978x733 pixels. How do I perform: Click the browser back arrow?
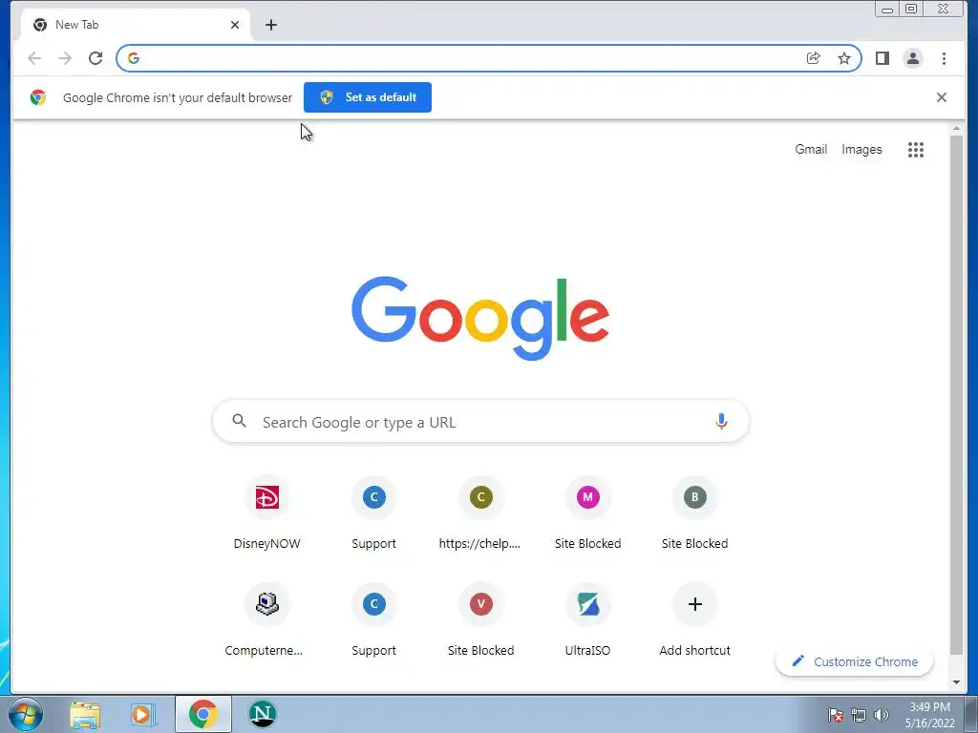pyautogui.click(x=34, y=58)
